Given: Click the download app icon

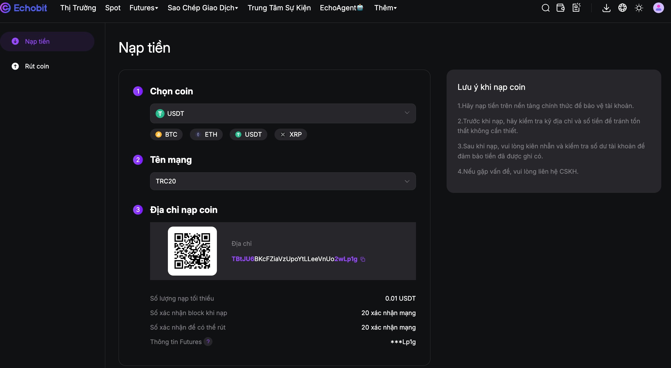Looking at the screenshot, I should pos(606,8).
